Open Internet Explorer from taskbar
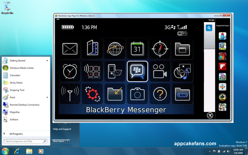Screen dimensions: 248x155 (x=17, y=151)
